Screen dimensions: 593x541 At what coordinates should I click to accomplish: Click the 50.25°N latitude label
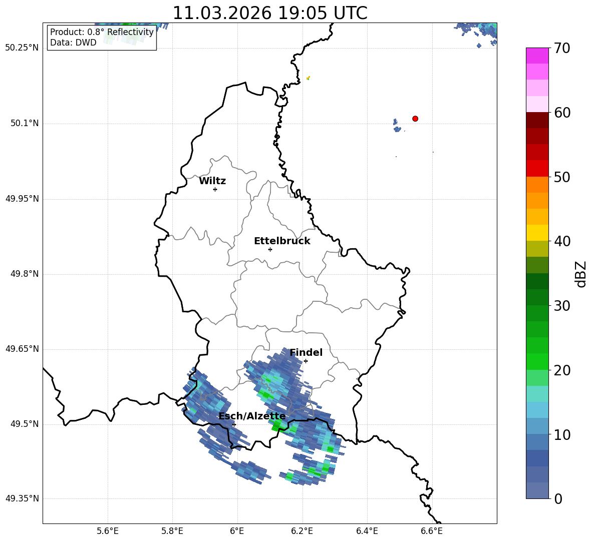point(22,48)
